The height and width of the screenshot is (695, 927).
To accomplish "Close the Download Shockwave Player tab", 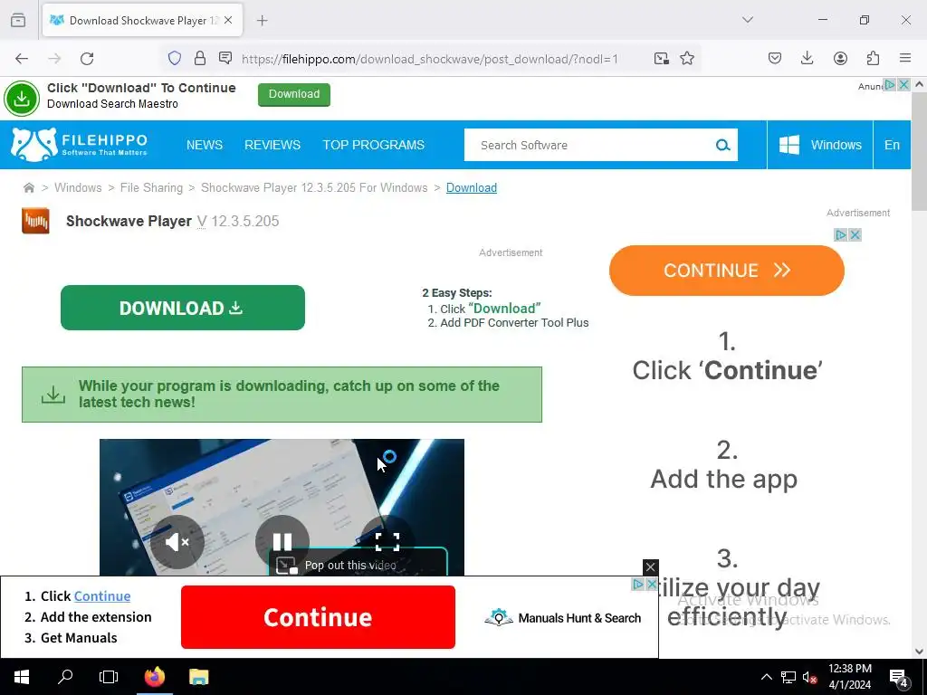I will click(x=228, y=20).
